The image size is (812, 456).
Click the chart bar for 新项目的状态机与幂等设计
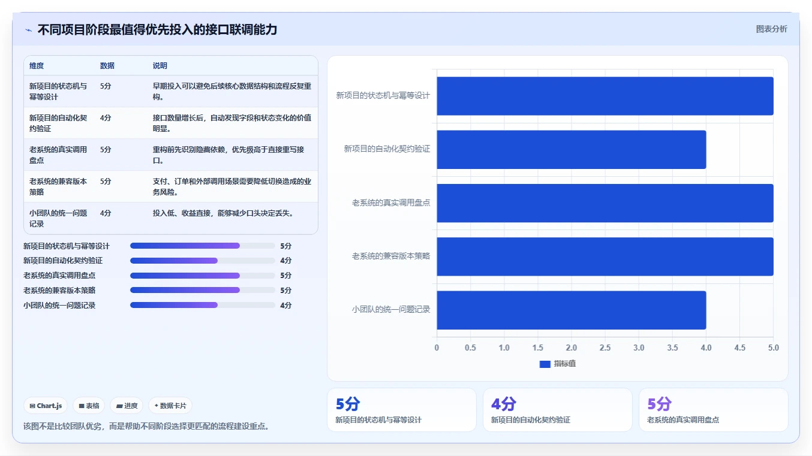click(x=605, y=96)
